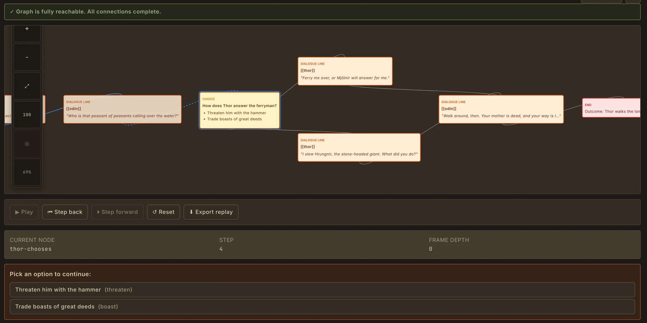Screen dimensions: 647x323
Task: Select the END outcome node
Action: pos(611,108)
